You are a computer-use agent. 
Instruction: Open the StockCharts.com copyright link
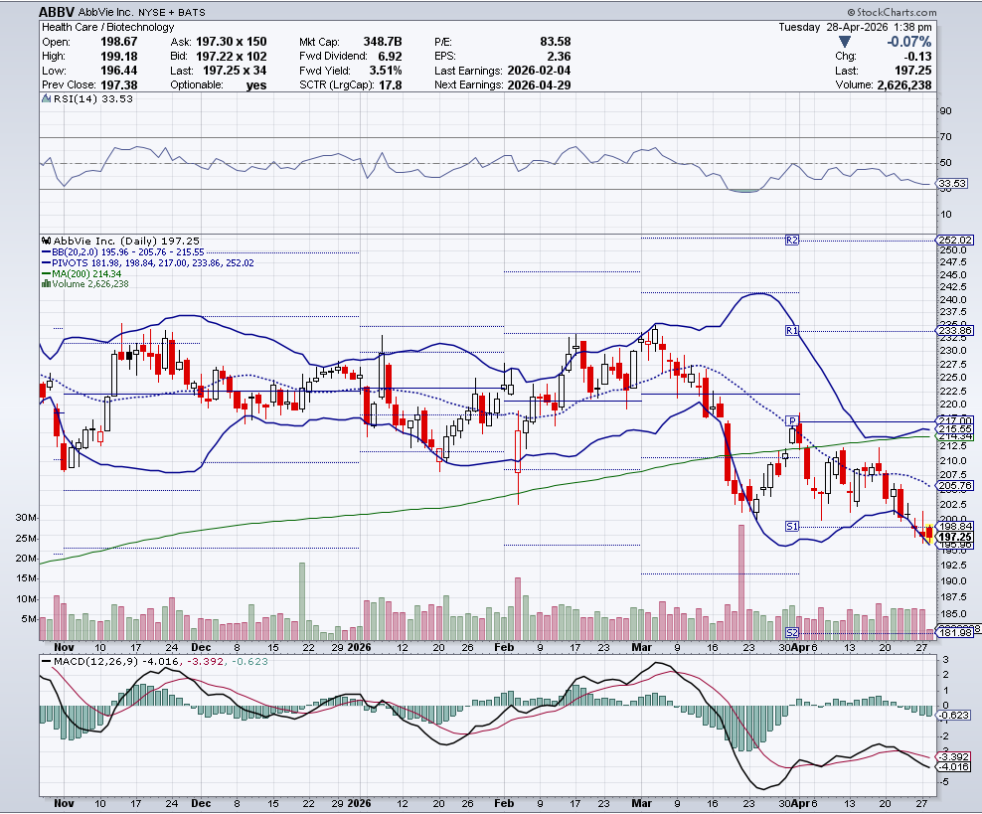pos(892,12)
